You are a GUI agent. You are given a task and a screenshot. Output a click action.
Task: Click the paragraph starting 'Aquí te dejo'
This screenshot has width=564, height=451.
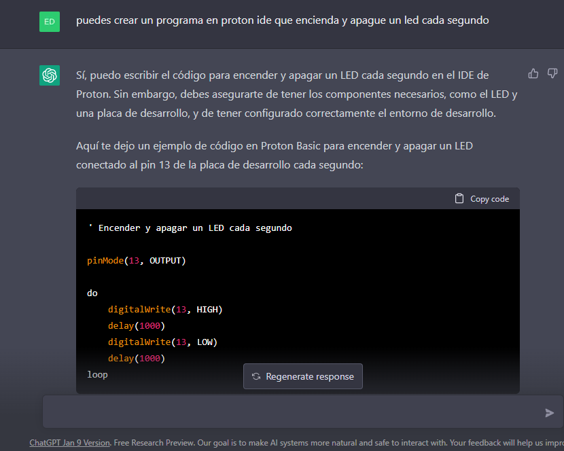click(x=275, y=156)
